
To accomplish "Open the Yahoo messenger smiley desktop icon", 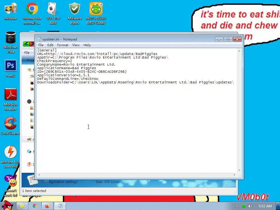I will pyautogui.click(x=11, y=186).
